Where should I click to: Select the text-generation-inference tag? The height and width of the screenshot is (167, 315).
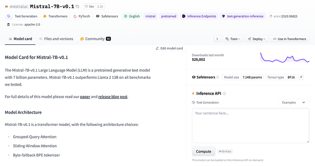pyautogui.click(x=243, y=16)
